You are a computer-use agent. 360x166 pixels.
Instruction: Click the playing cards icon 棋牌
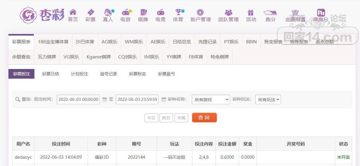(x=143, y=12)
